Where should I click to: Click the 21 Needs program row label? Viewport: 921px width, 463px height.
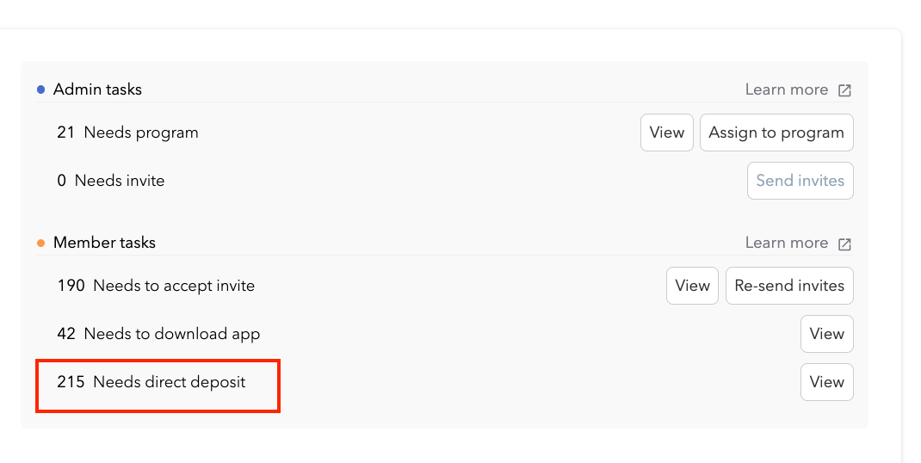click(x=127, y=133)
